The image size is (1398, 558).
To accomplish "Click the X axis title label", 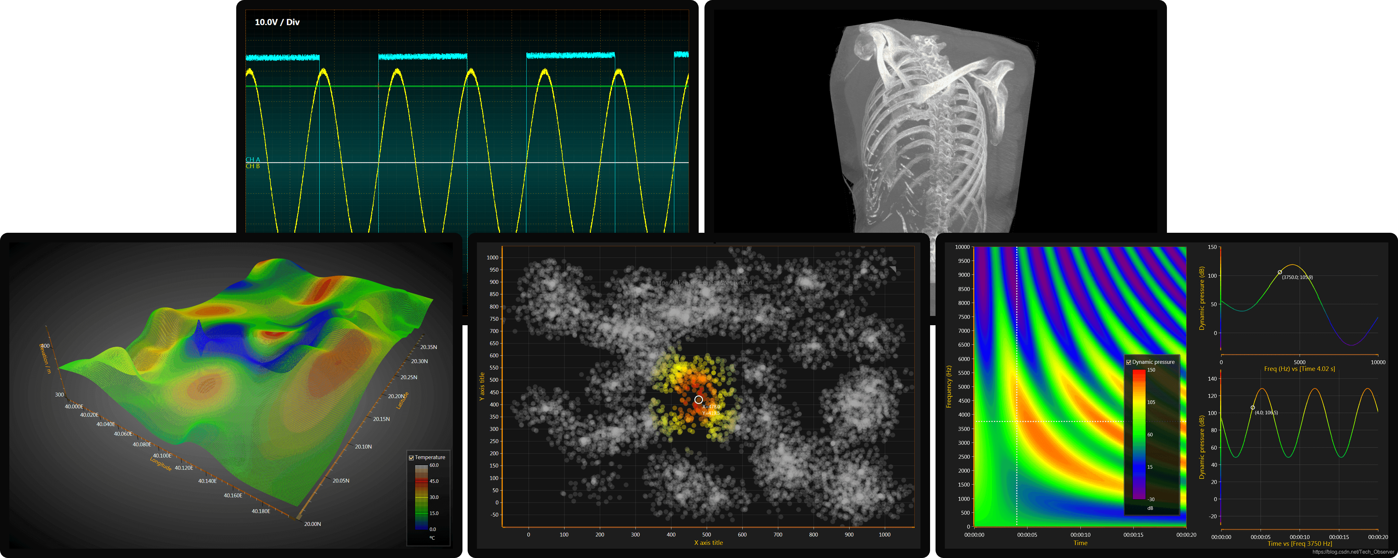I will pyautogui.click(x=708, y=543).
